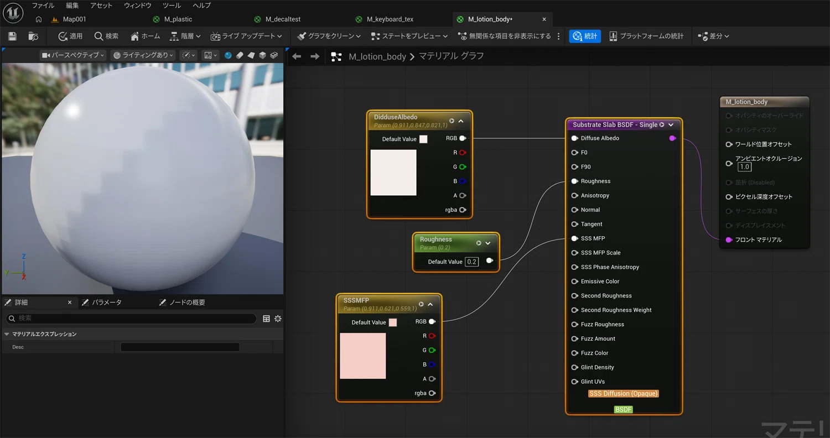The height and width of the screenshot is (438, 830).
Task: Use the custom mesh preview icon
Action: [x=273, y=55]
